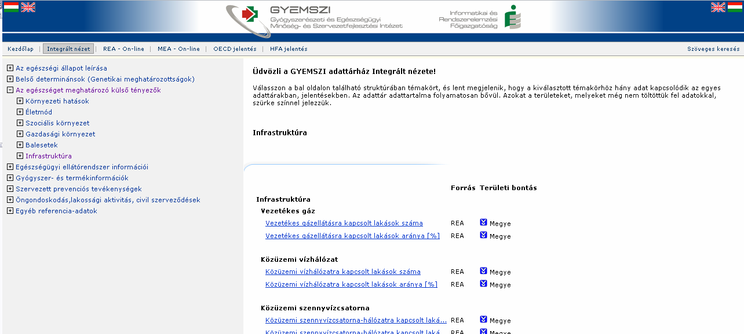This screenshot has height=334, width=744.
Task: Expand Gazdasági környezet subnode
Action: click(x=20, y=134)
